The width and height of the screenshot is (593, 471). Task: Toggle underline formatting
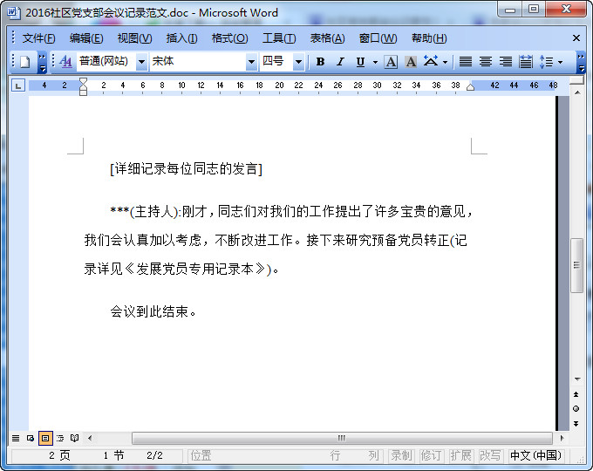(x=360, y=62)
